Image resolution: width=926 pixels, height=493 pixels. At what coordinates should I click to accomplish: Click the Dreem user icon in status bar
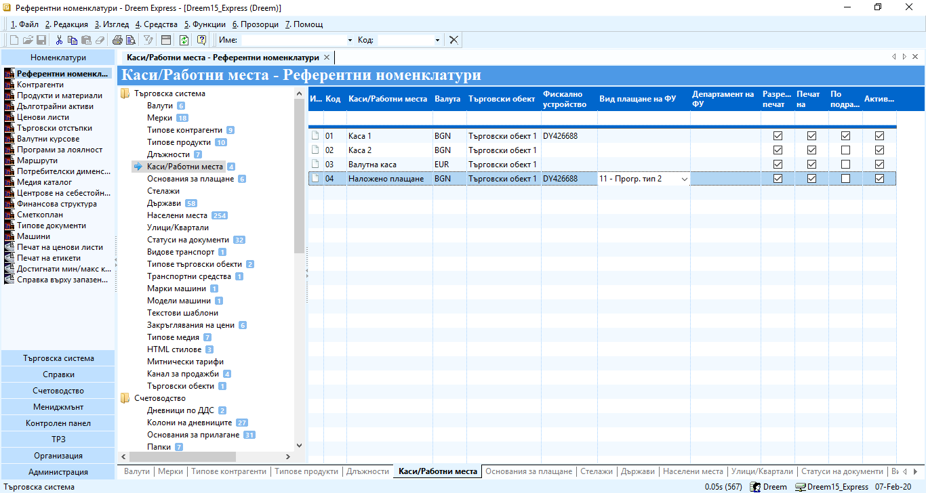[x=755, y=487]
